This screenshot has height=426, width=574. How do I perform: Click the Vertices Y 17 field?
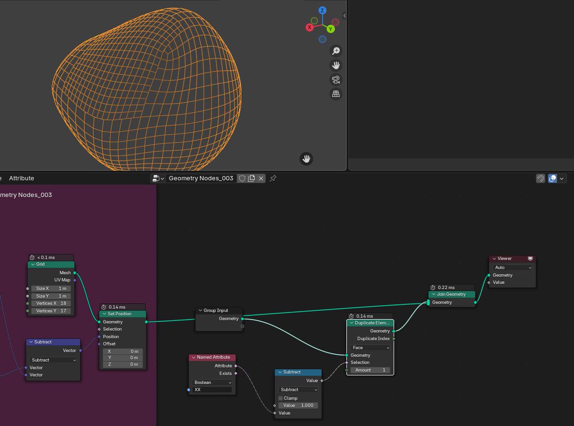tap(51, 311)
